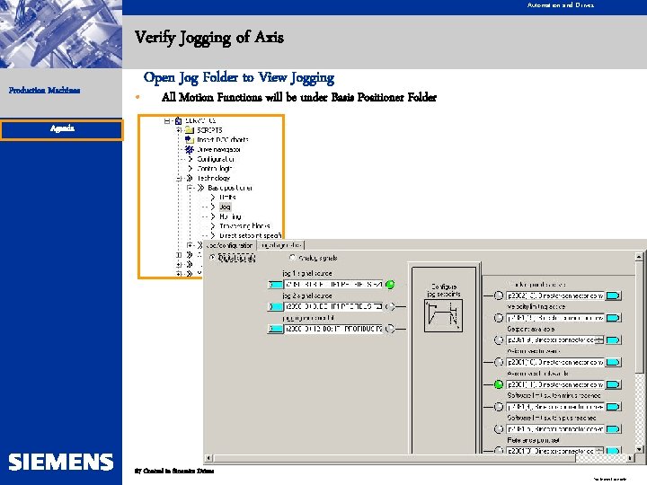Click the jogging incremental source field

pos(333,329)
